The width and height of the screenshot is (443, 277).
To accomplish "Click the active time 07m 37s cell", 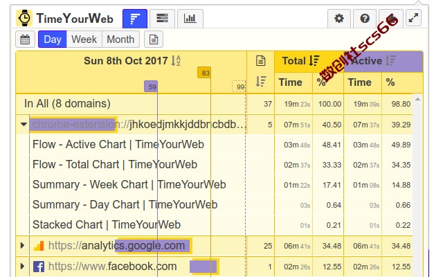I will (x=363, y=125).
